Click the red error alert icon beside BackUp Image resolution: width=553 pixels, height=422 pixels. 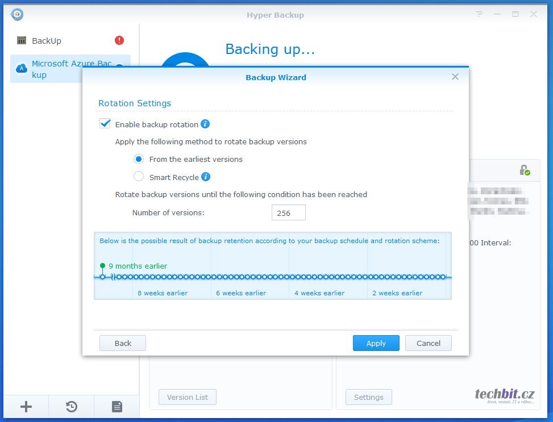(x=119, y=40)
